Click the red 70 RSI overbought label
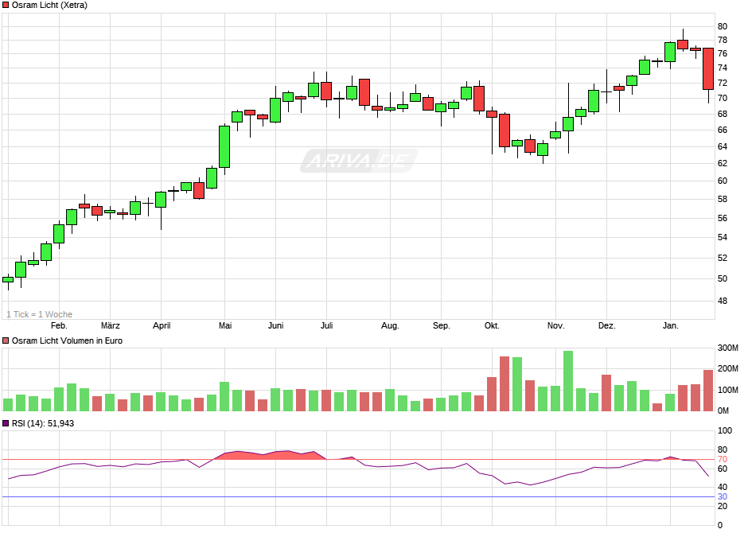The image size is (748, 533). 723,460
